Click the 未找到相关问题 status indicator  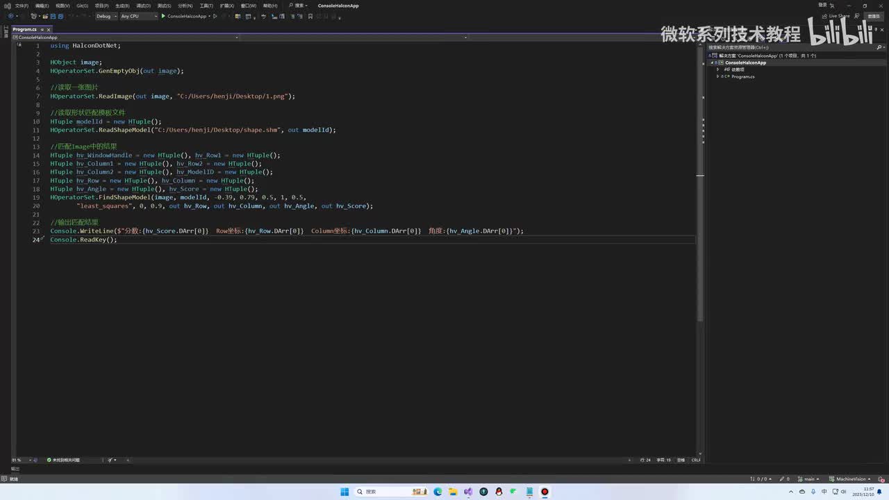tap(63, 460)
